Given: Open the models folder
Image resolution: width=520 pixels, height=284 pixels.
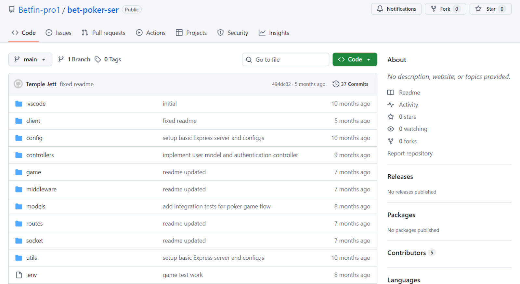Looking at the screenshot, I should [36, 206].
